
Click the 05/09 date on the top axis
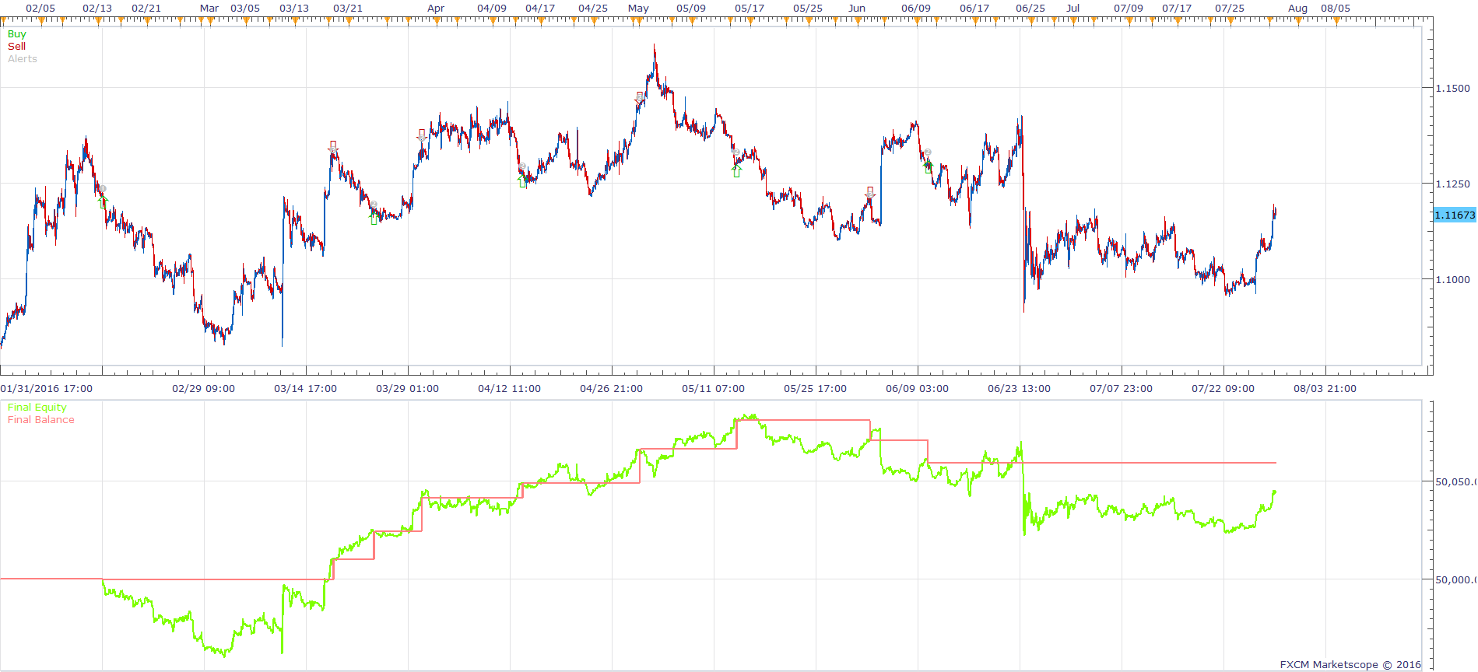point(691,8)
